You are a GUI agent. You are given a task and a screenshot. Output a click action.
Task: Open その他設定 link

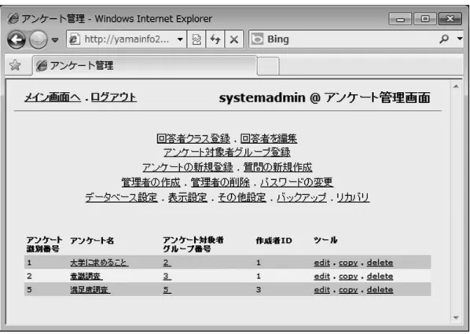(242, 197)
